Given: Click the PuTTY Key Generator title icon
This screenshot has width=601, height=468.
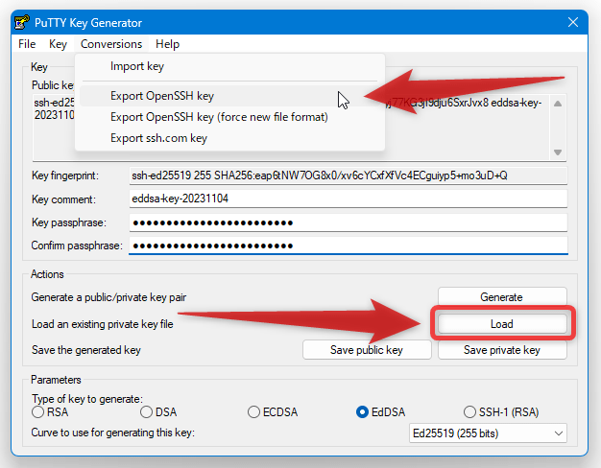Looking at the screenshot, I should click(22, 23).
